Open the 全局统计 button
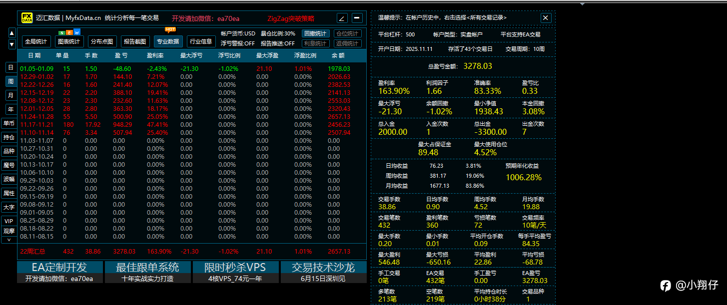The width and height of the screenshot is (727, 305). pyautogui.click(x=36, y=41)
